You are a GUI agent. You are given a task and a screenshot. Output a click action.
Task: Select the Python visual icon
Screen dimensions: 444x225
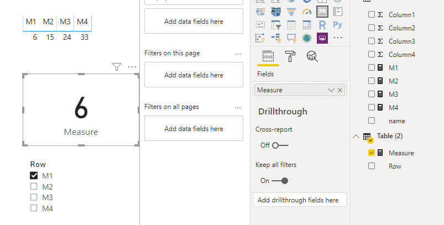tap(337, 25)
